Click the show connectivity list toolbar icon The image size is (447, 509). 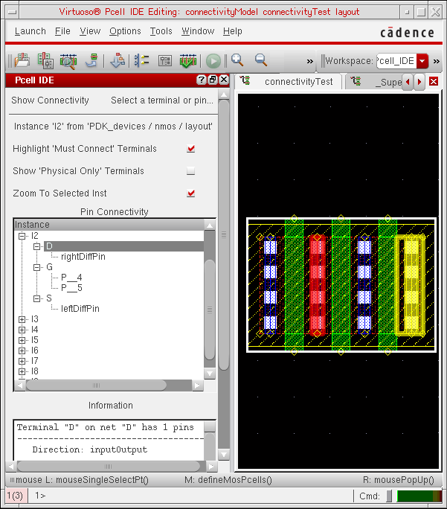click(142, 61)
